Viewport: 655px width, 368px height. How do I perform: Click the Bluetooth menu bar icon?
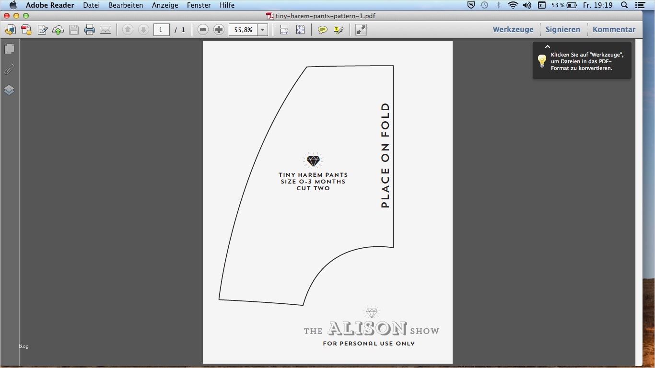point(499,5)
